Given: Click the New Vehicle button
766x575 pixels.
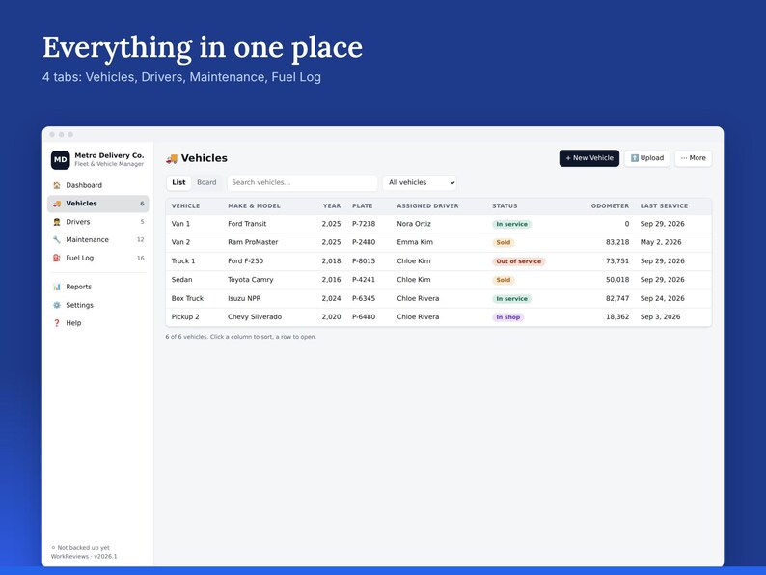Looking at the screenshot, I should pos(589,158).
